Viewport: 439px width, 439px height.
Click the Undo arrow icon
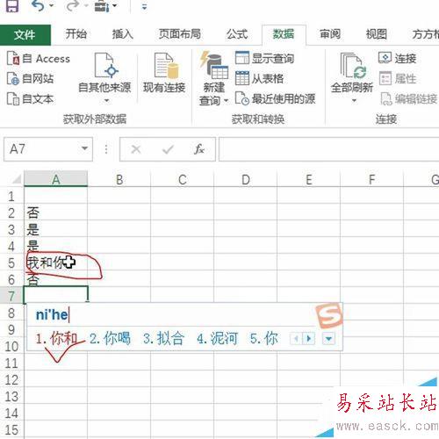(x=39, y=5)
